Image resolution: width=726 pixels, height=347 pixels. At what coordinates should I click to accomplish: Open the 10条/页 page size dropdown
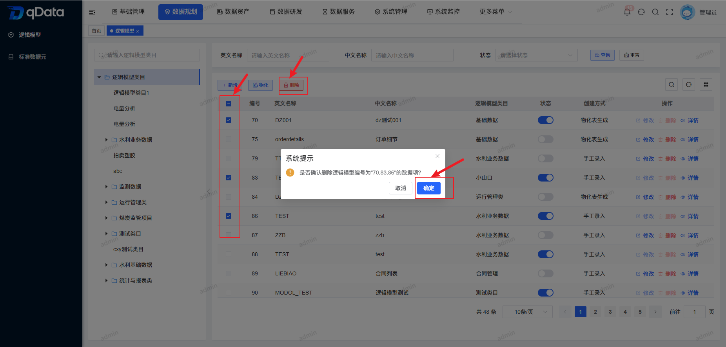pos(528,312)
